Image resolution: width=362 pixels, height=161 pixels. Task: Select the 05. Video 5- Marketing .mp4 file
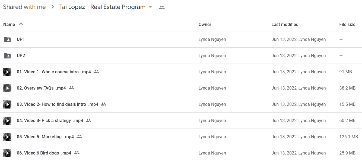pyautogui.click(x=181, y=137)
